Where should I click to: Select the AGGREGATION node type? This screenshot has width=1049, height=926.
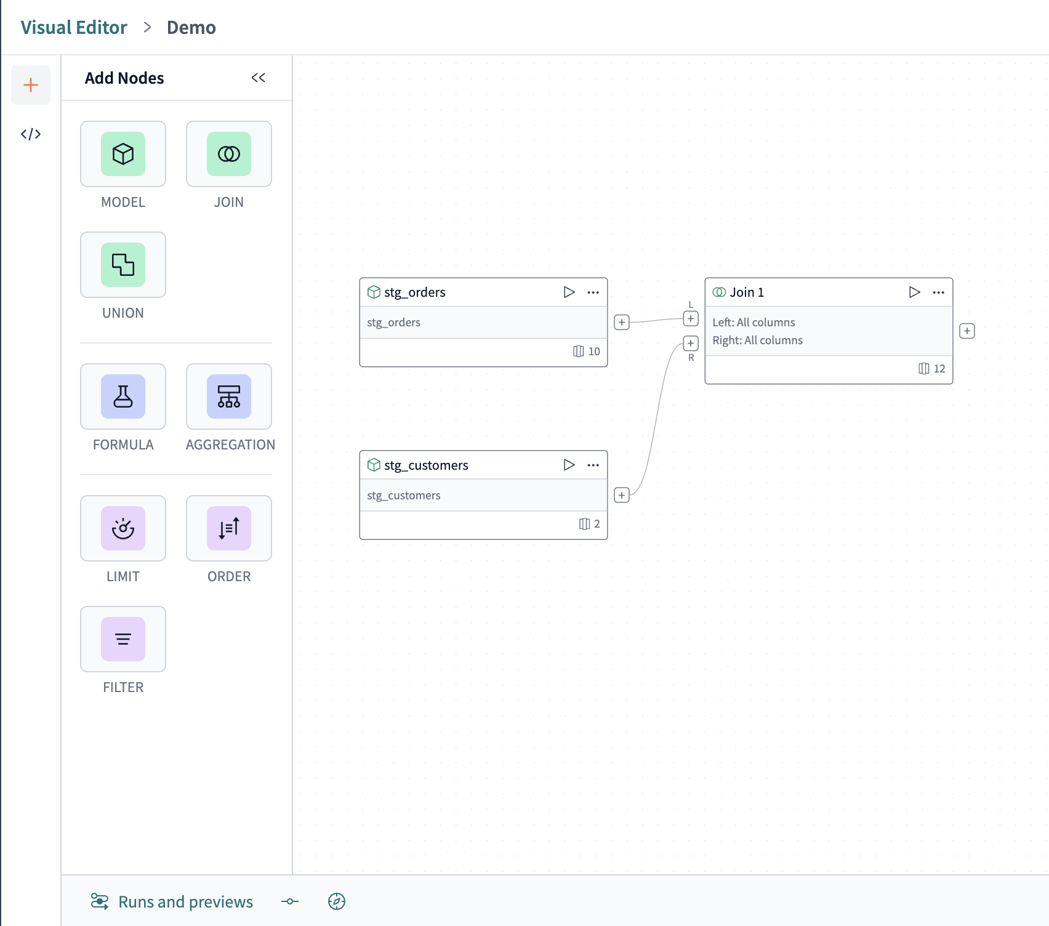coord(228,397)
